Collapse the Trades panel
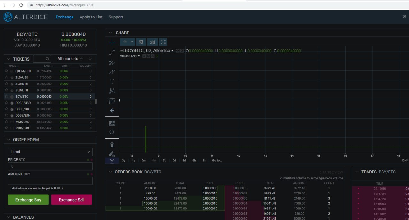Viewport: 409px width, 220px height. click(x=357, y=172)
